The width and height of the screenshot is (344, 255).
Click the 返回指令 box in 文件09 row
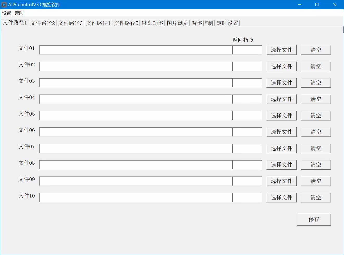click(247, 181)
